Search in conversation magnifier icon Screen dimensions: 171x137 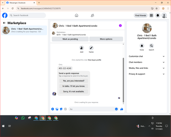(x=152, y=46)
